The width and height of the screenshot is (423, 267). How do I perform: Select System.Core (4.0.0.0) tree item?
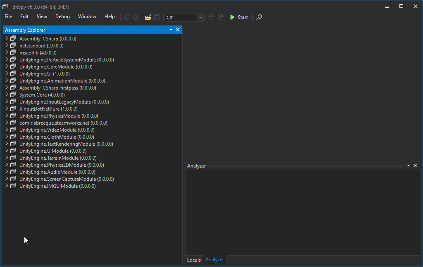click(x=42, y=95)
